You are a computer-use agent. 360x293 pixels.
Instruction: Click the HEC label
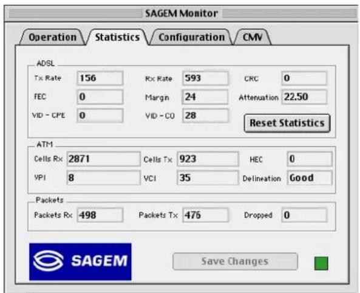point(256,160)
